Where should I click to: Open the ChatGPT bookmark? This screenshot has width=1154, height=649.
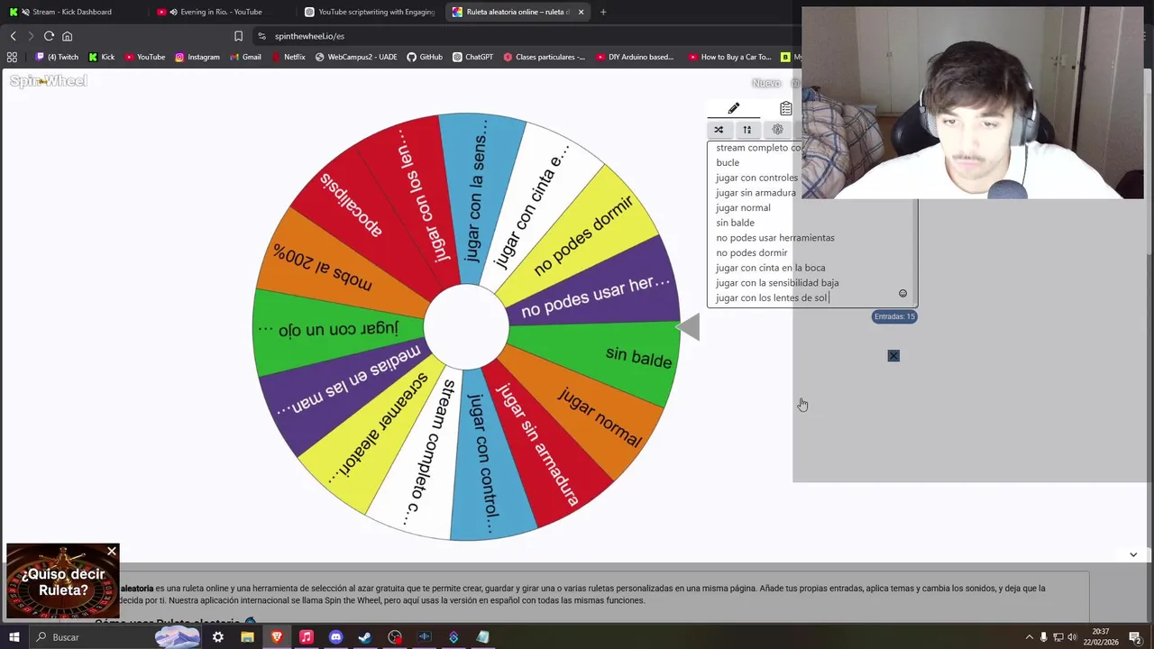[472, 57]
